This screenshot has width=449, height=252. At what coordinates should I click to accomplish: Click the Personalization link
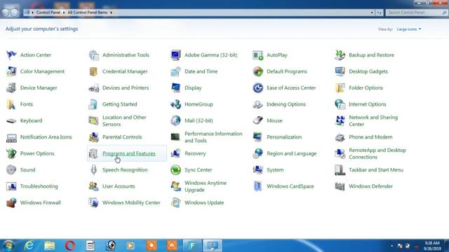click(x=284, y=137)
